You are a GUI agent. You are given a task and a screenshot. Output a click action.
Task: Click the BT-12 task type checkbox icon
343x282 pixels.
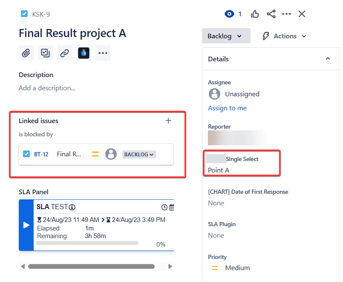26,154
